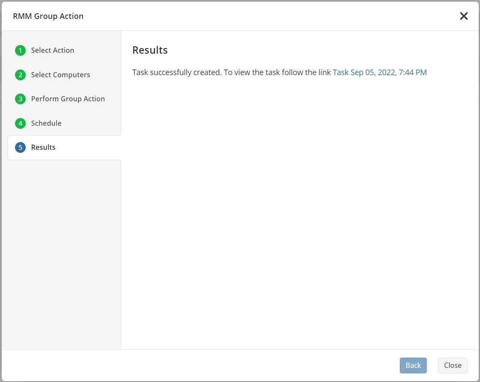
Task: Click the blue step 5 circle
Action: click(x=20, y=148)
